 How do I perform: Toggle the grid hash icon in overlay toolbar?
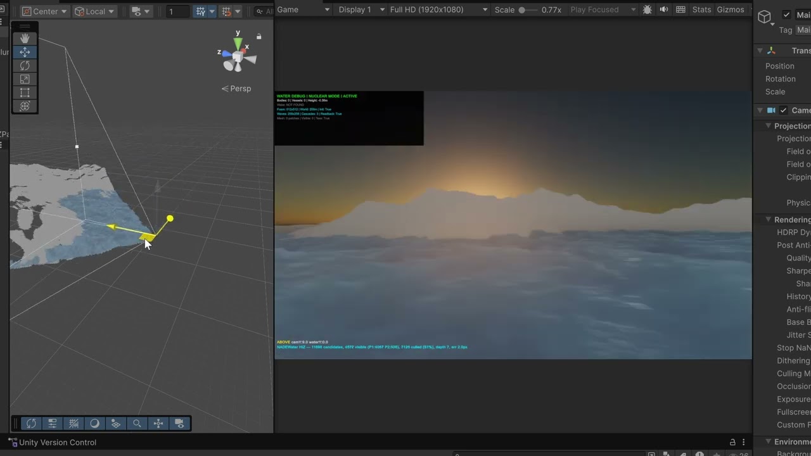coord(73,424)
